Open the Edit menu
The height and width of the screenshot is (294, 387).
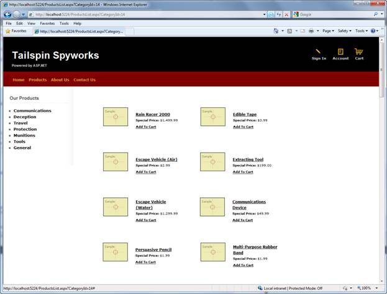[19, 24]
